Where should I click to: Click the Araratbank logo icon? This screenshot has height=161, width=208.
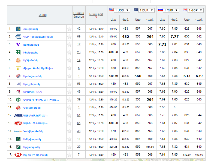click(x=18, y=92)
